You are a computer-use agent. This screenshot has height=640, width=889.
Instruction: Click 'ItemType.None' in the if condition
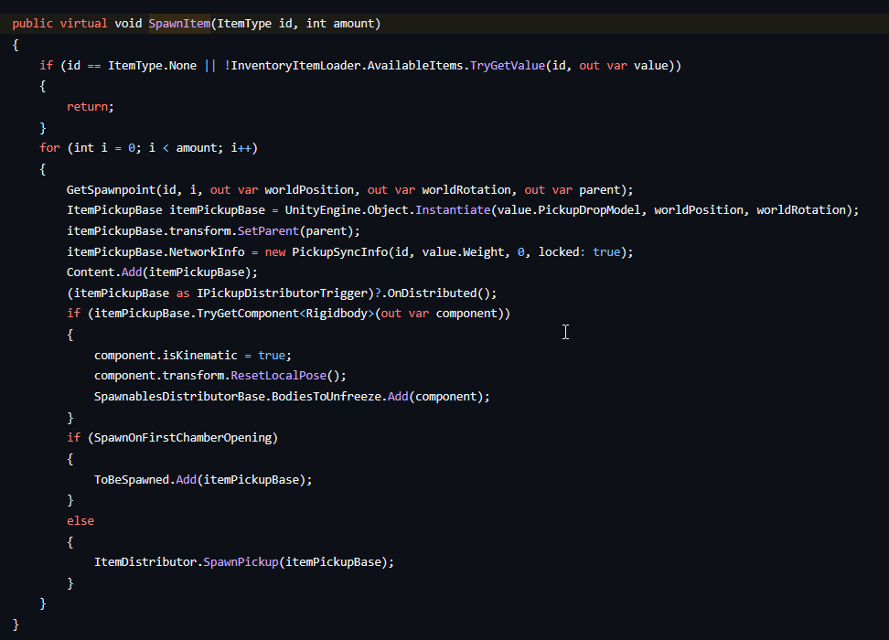(x=152, y=66)
